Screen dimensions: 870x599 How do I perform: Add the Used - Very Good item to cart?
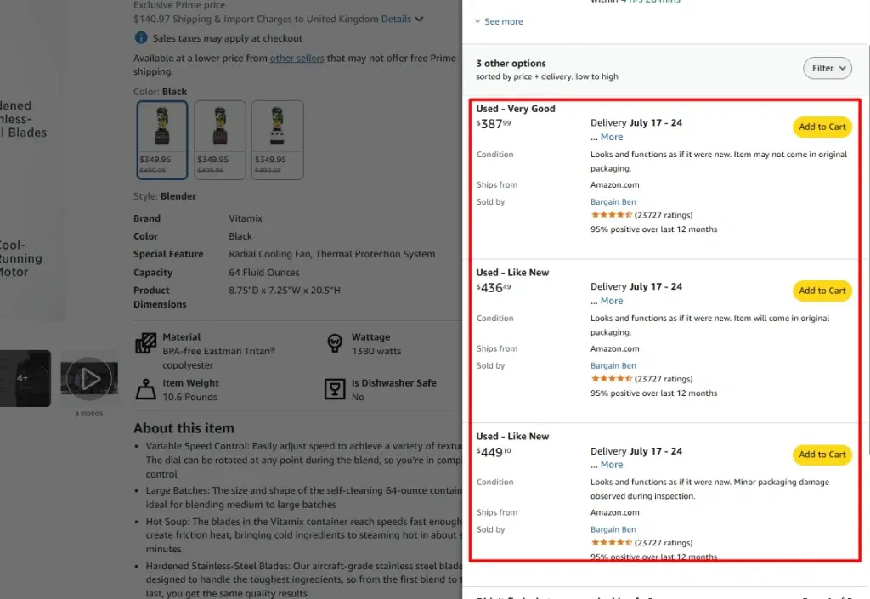821,127
